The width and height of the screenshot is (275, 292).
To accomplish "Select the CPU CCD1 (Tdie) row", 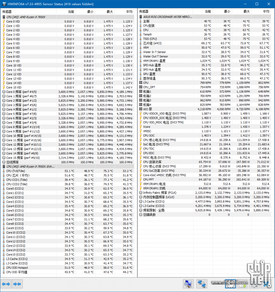I will tap(67, 180).
